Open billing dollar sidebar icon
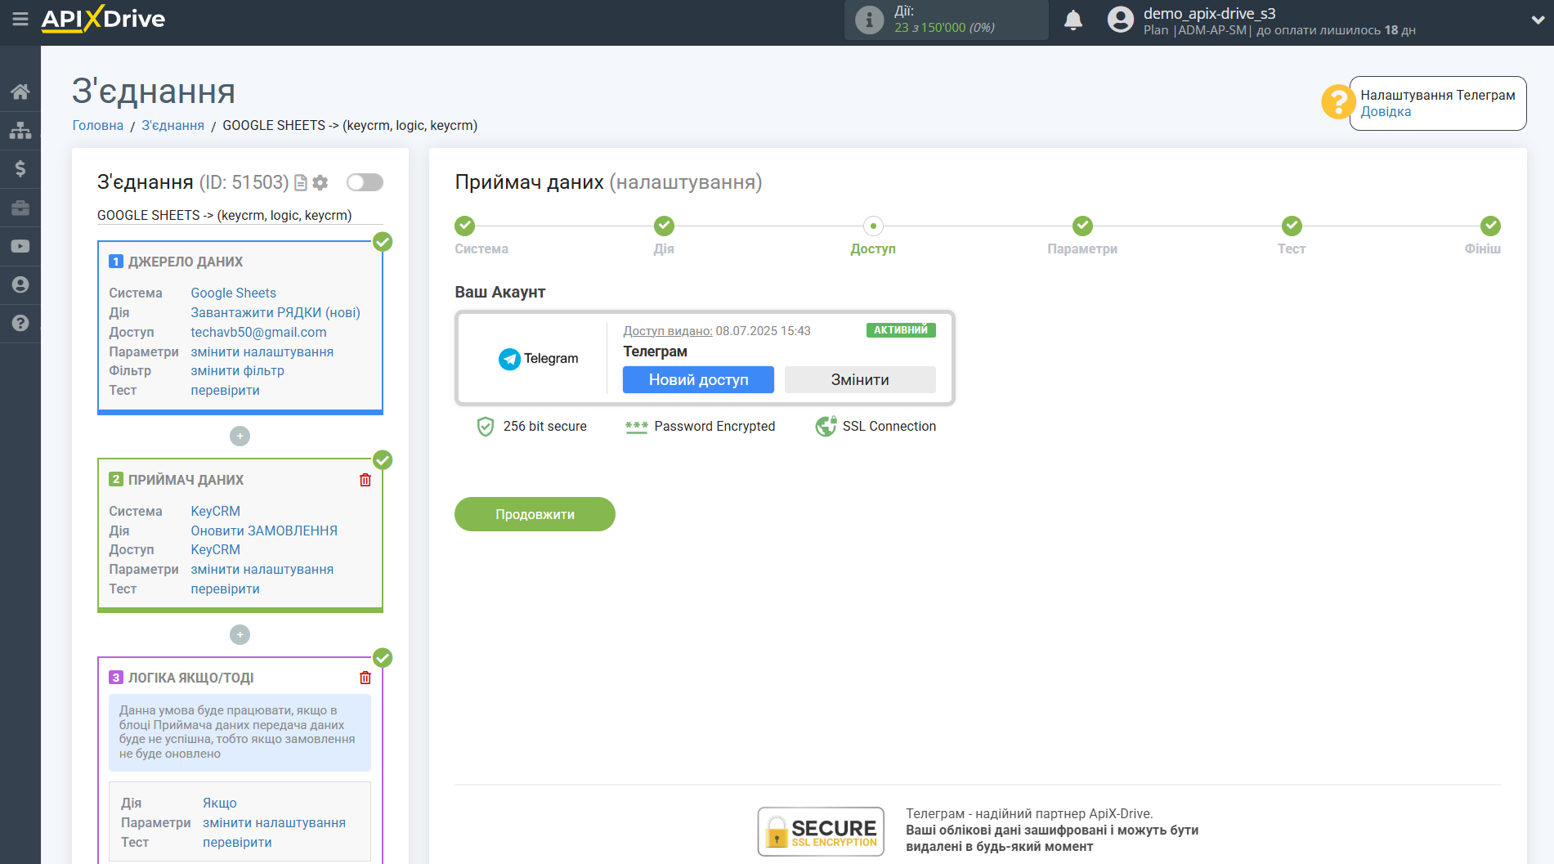 click(20, 168)
